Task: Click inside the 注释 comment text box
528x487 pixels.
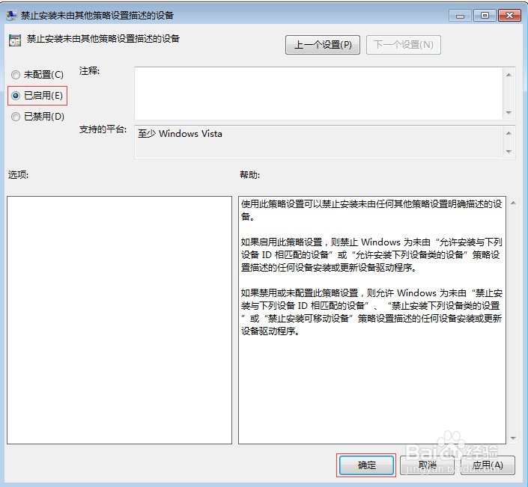Action: click(318, 94)
